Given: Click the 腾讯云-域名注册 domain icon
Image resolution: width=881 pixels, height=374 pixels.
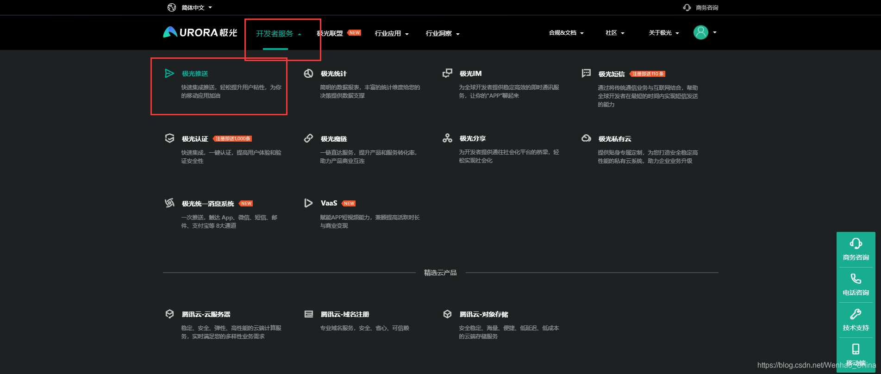Looking at the screenshot, I should tap(308, 314).
